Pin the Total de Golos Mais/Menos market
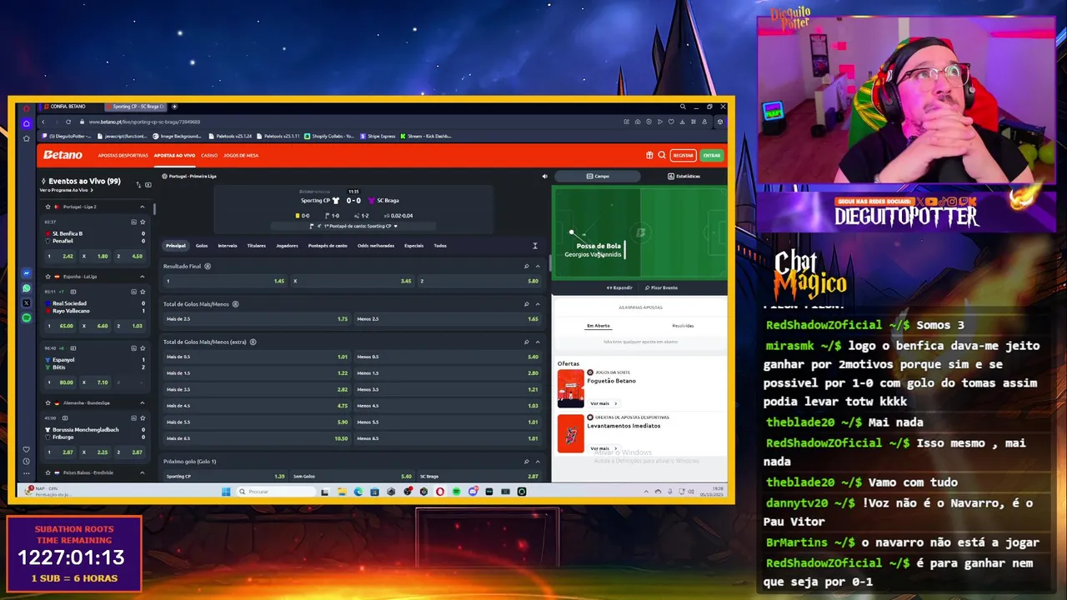The image size is (1067, 600). [x=526, y=304]
